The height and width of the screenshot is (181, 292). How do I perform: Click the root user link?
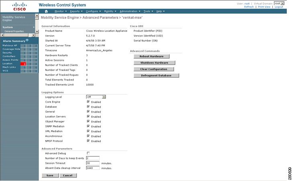click(247, 4)
